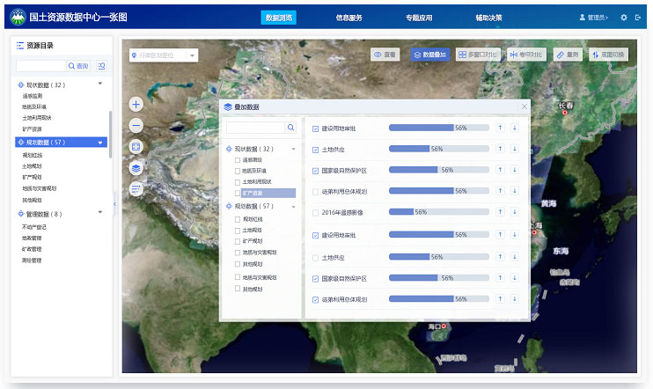653x389 pixels.
Task: Uncheck the first 土地供应 layer checkbox
Action: [316, 150]
